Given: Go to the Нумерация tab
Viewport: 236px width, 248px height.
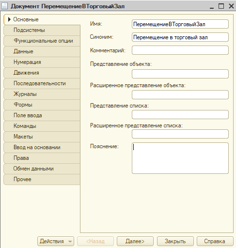Looking at the screenshot, I should 42,62.
